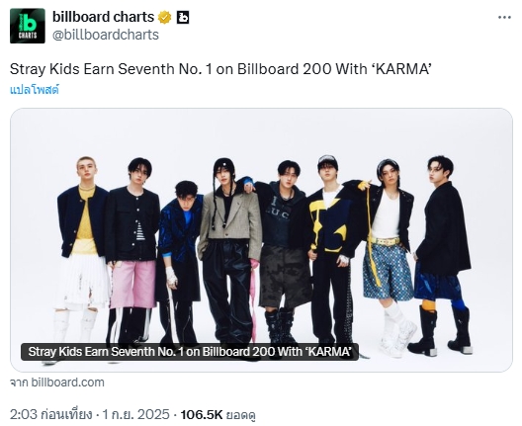The height and width of the screenshot is (426, 522).
Task: Click the @billboardcharts handle
Action: (x=106, y=35)
